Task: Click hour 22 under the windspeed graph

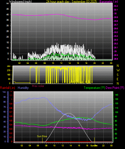Action: point(103,63)
